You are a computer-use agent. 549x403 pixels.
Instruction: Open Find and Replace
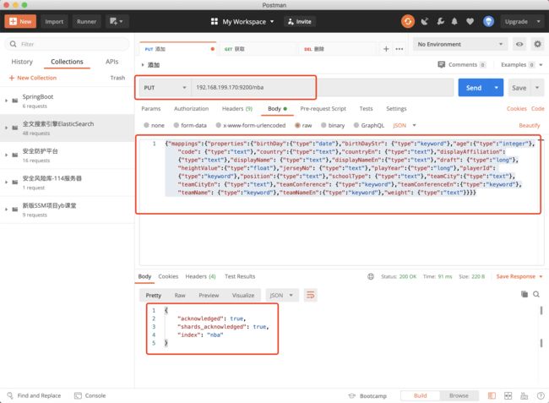(35, 395)
